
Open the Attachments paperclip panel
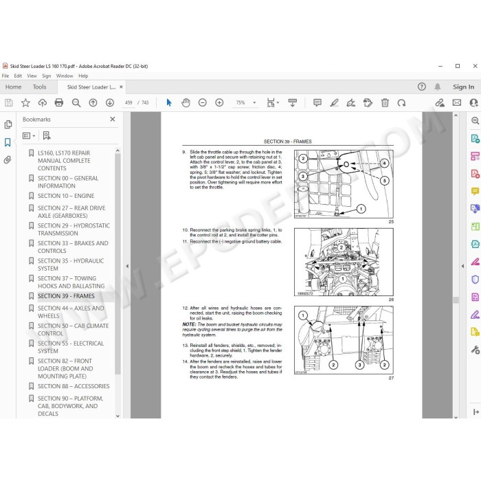pyautogui.click(x=8, y=159)
